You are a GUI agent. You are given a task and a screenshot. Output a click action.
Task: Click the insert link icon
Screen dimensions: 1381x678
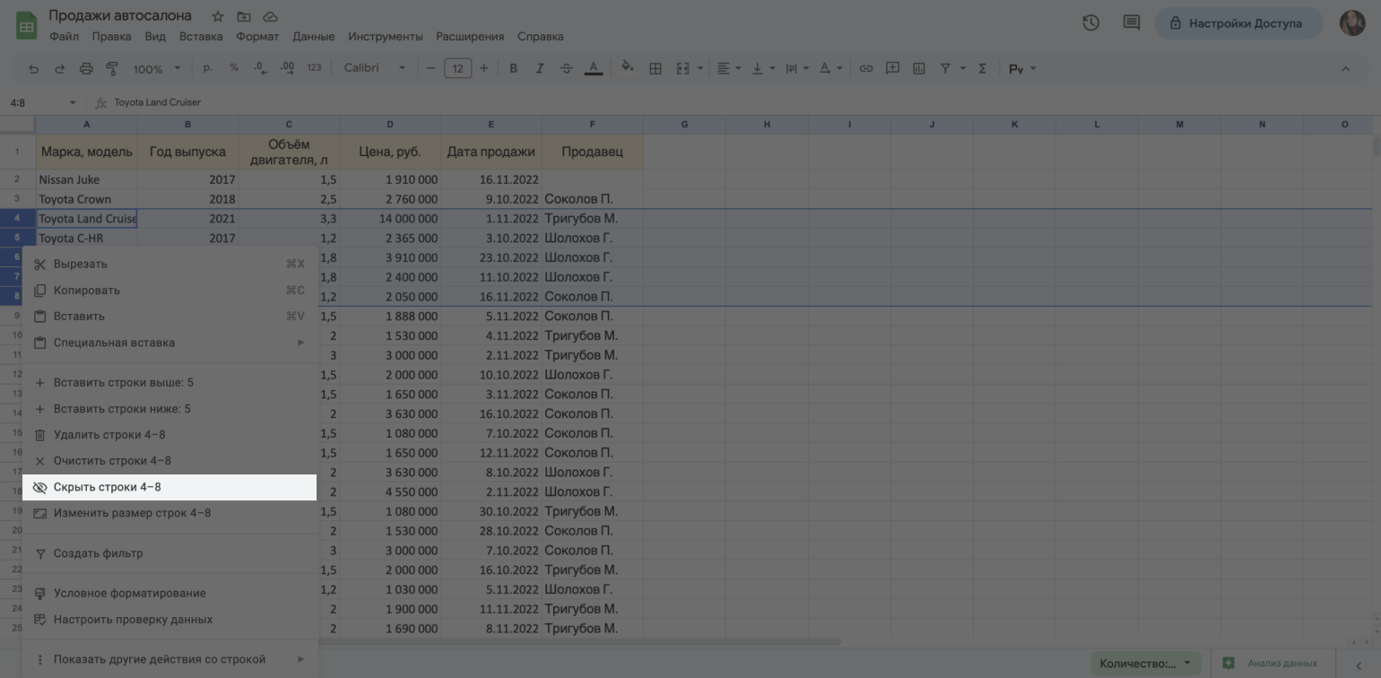(x=865, y=68)
